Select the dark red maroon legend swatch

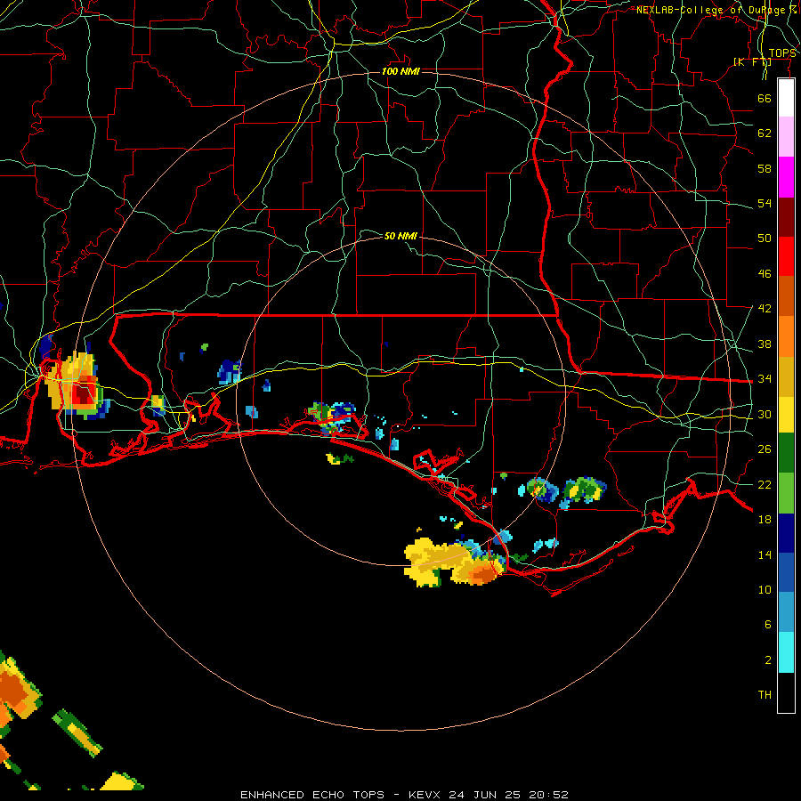coord(786,216)
